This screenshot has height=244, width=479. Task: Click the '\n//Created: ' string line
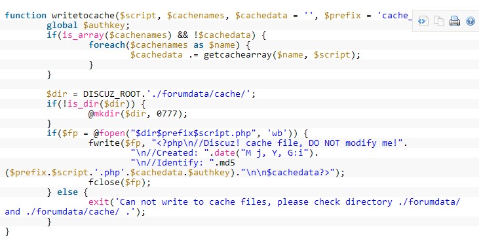click(225, 153)
